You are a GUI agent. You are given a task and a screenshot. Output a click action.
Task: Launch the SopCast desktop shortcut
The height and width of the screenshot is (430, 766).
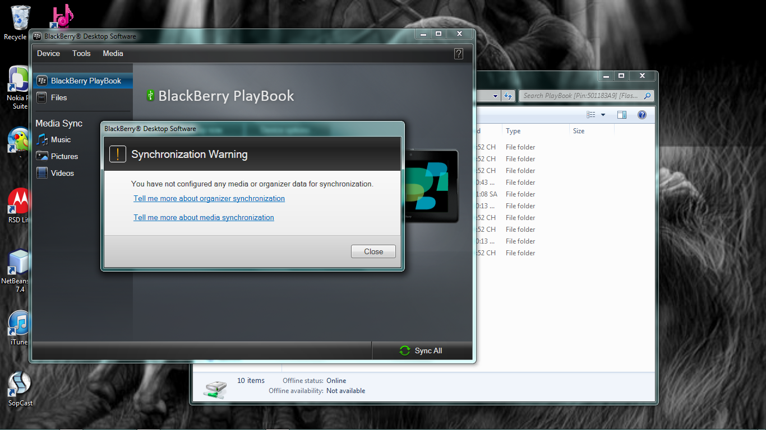coord(20,388)
